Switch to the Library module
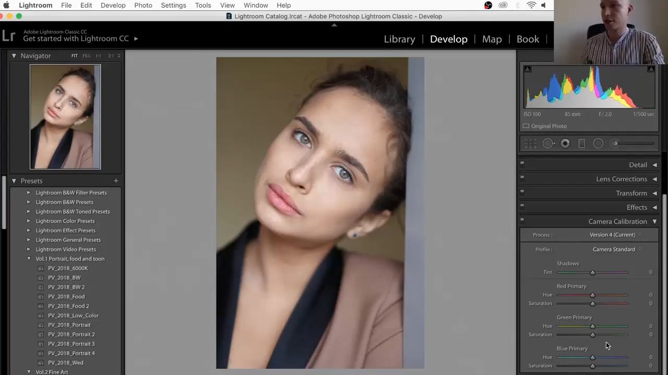The width and height of the screenshot is (668, 375). pos(399,39)
